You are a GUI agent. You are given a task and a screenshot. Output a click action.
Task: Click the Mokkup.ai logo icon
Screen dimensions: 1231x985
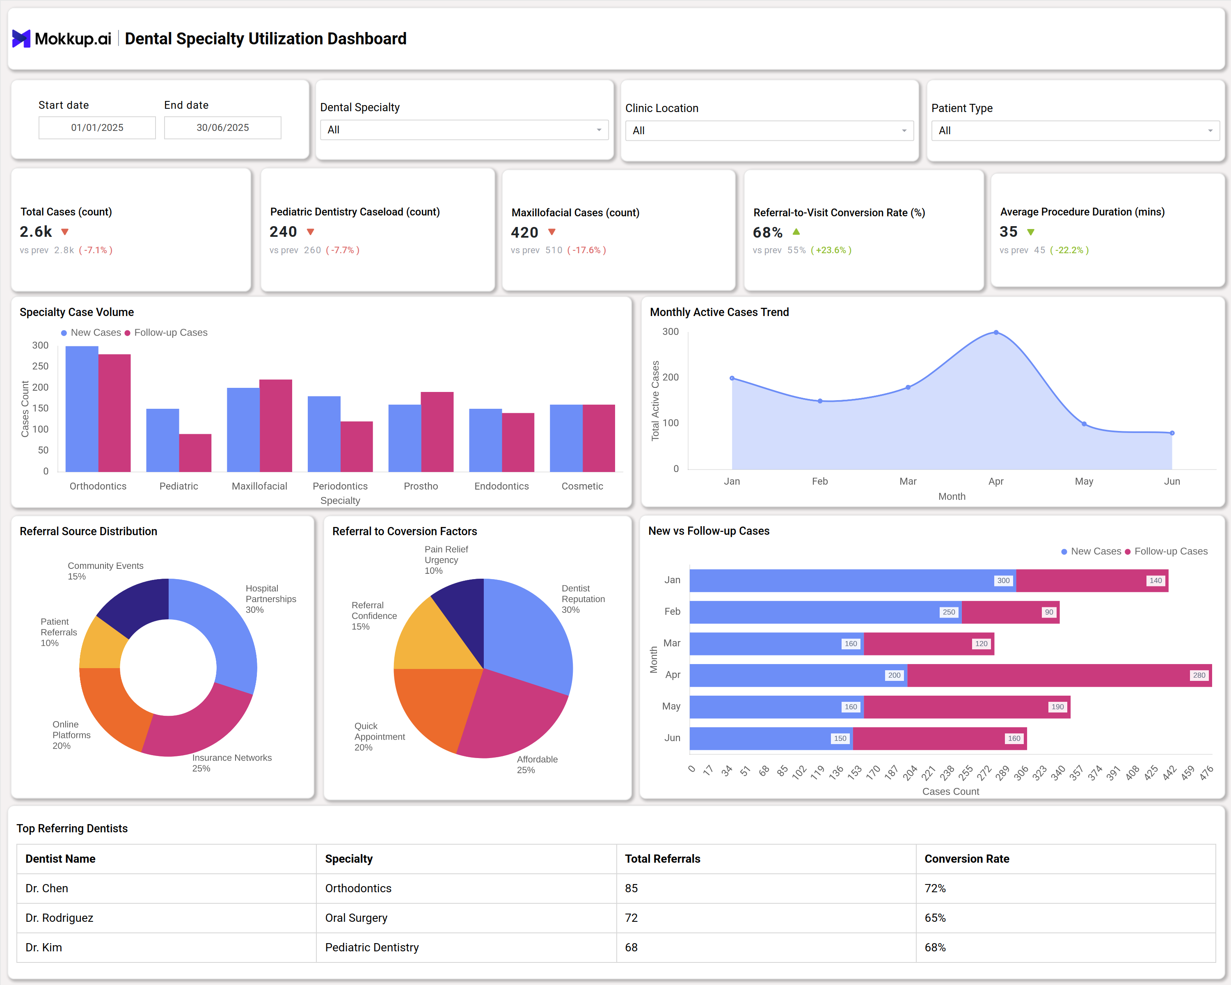pyautogui.click(x=21, y=38)
